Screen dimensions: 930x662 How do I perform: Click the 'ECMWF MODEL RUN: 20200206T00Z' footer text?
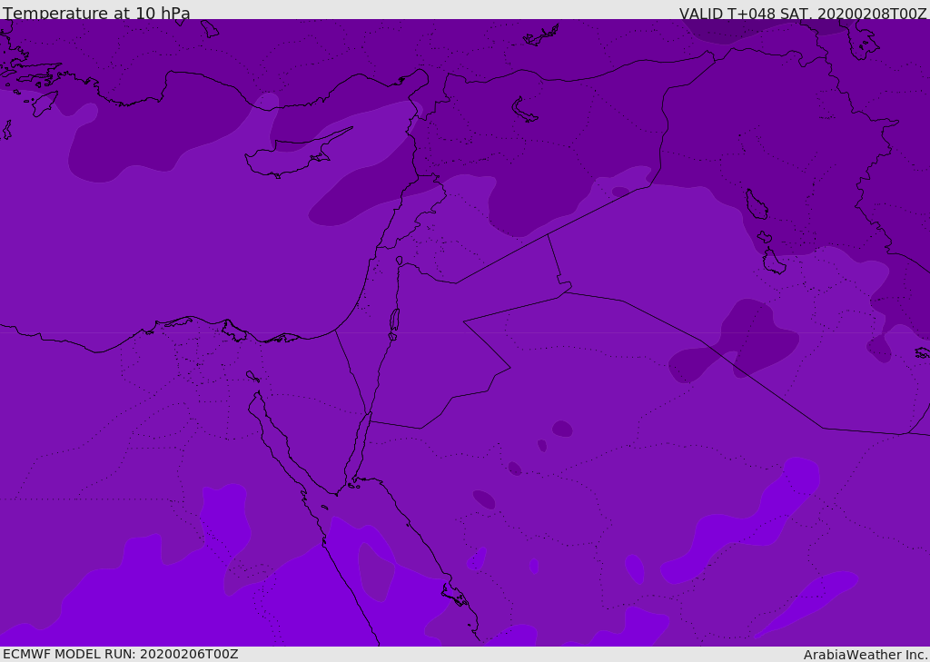click(121, 654)
